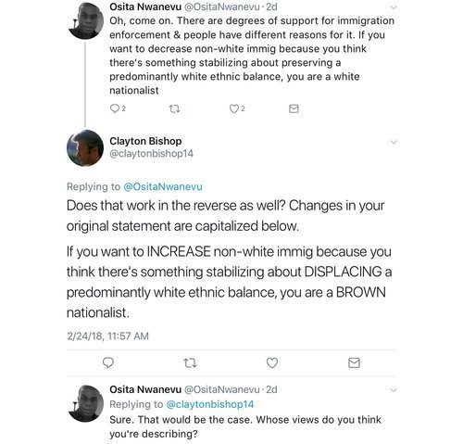Open dropdown chevron on top Osita tweet
The height and width of the screenshot is (444, 463).
click(394, 7)
